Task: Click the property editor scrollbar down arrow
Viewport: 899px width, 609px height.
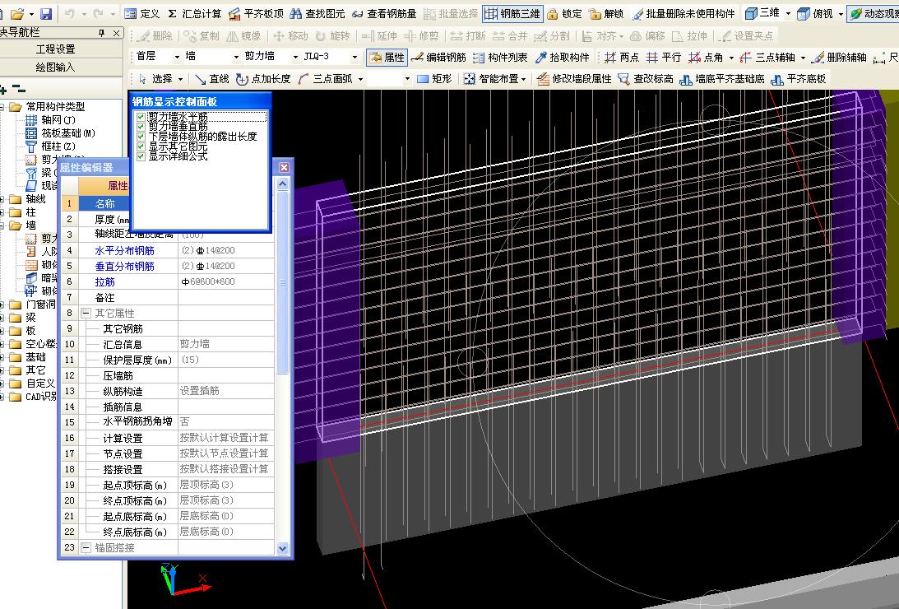Action: 283,547
